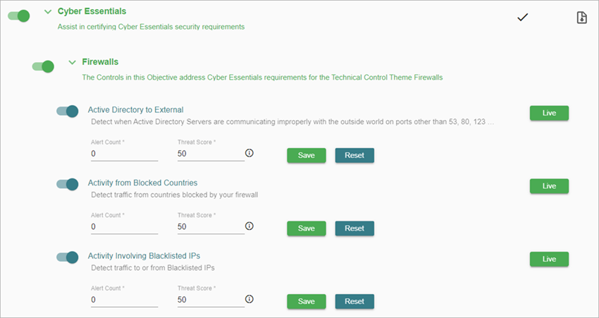Viewport: 599px width, 318px height.
Task: Turn off Active Directory to External control
Action: 68,111
